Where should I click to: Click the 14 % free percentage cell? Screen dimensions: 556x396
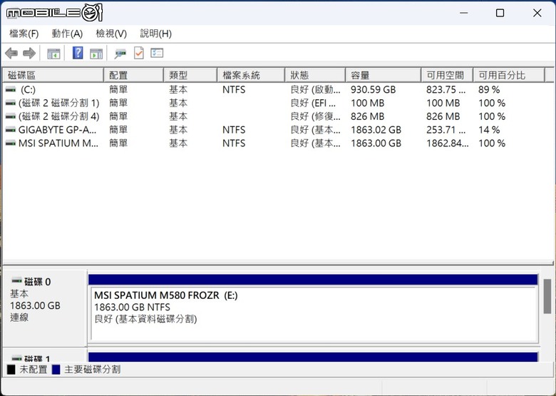(488, 130)
